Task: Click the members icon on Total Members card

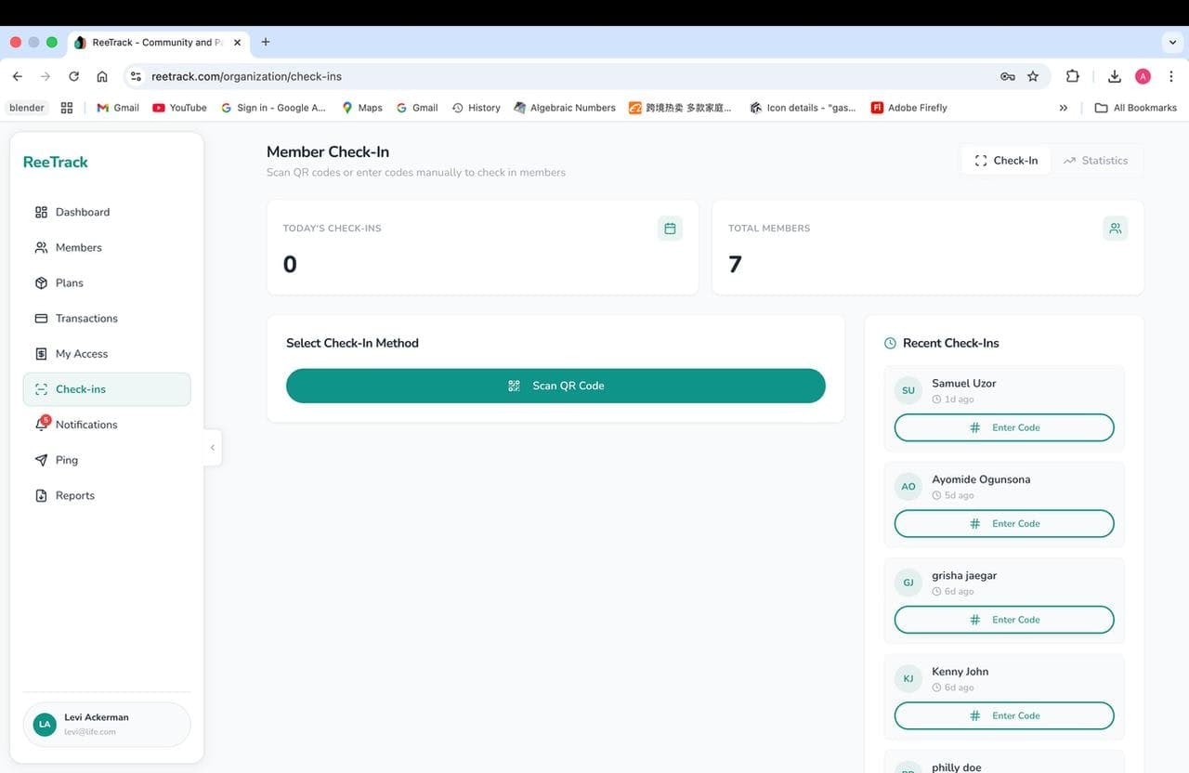Action: [1115, 228]
